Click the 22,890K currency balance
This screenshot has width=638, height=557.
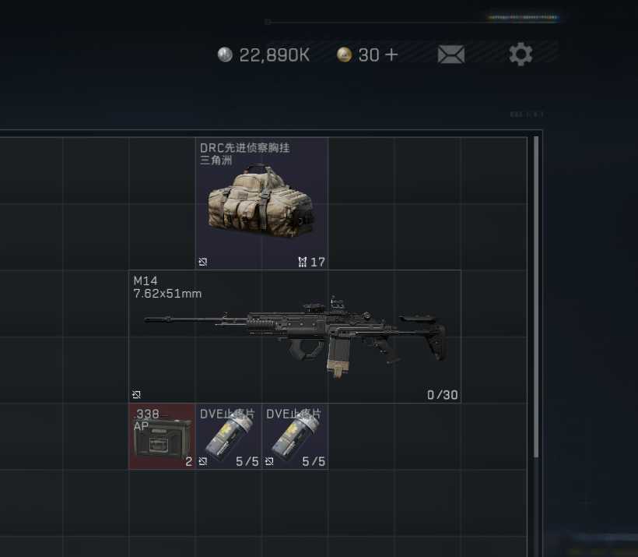coord(275,55)
